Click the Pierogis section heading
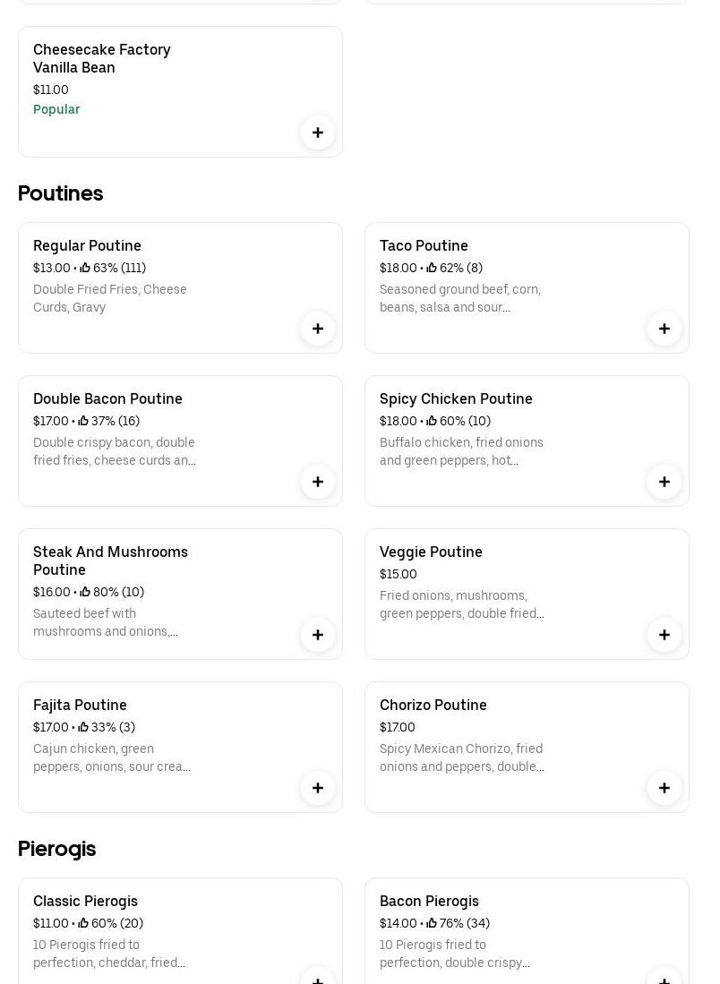Screen dimensions: 720x984 (56, 849)
